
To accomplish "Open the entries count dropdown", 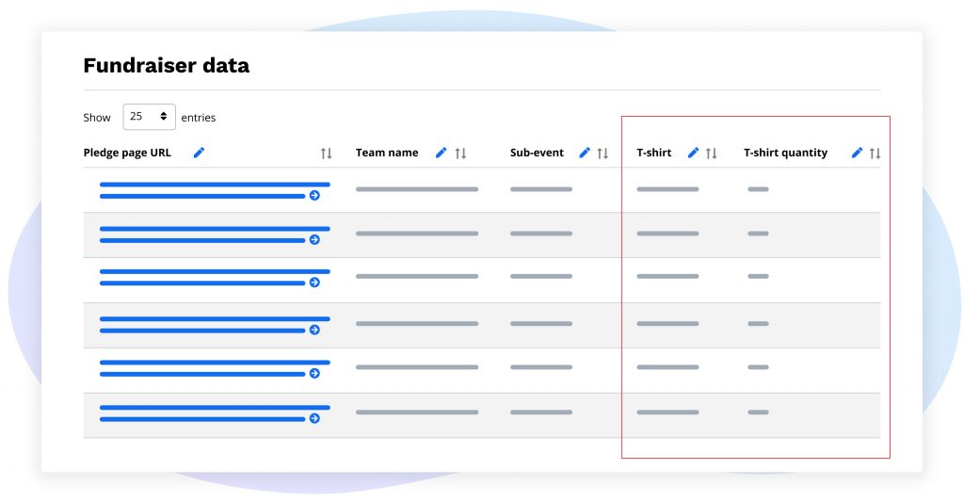I will coord(149,117).
